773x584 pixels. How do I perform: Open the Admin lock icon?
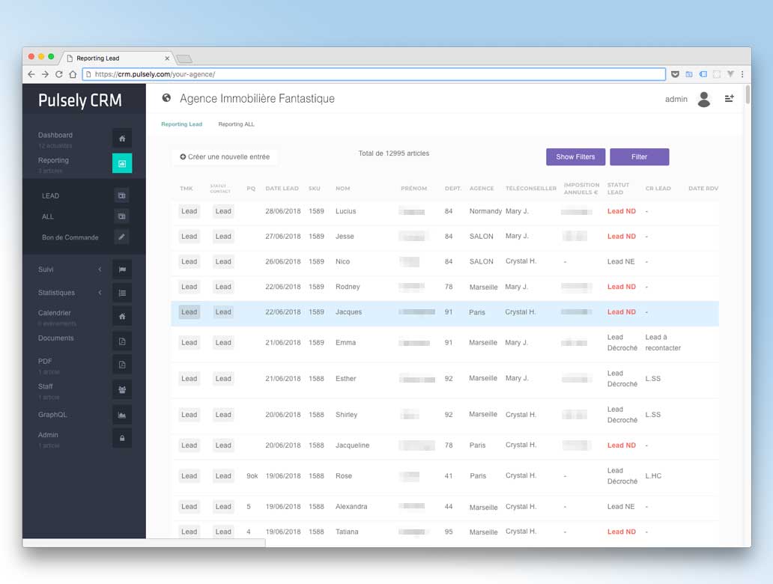(122, 438)
